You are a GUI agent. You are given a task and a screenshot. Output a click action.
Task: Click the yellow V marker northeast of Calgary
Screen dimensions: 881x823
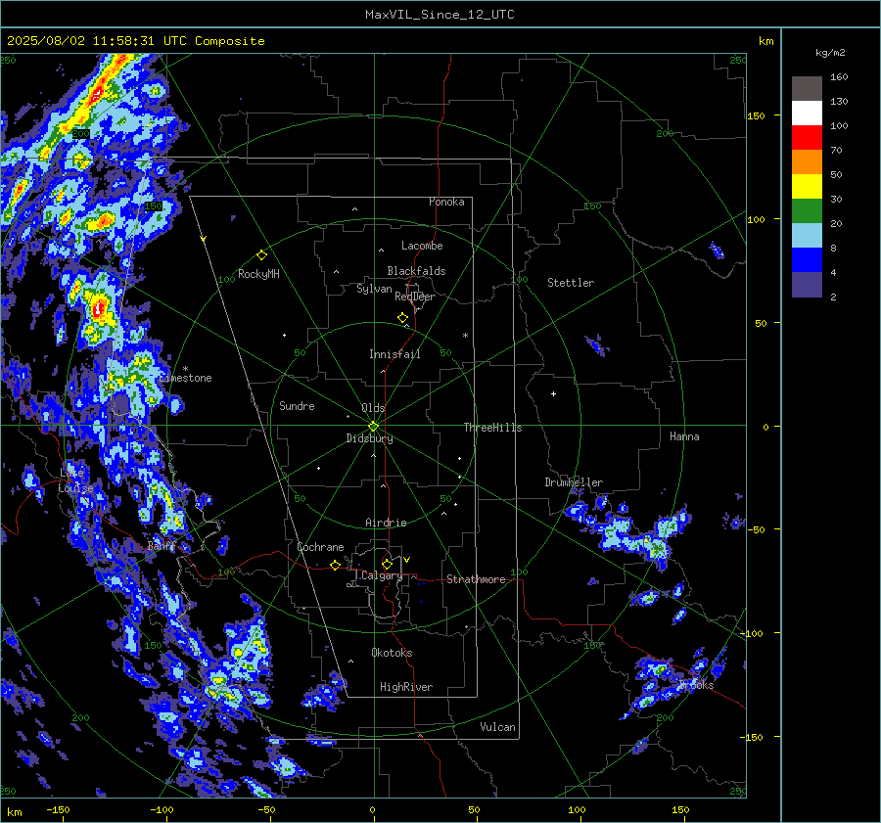tap(407, 560)
